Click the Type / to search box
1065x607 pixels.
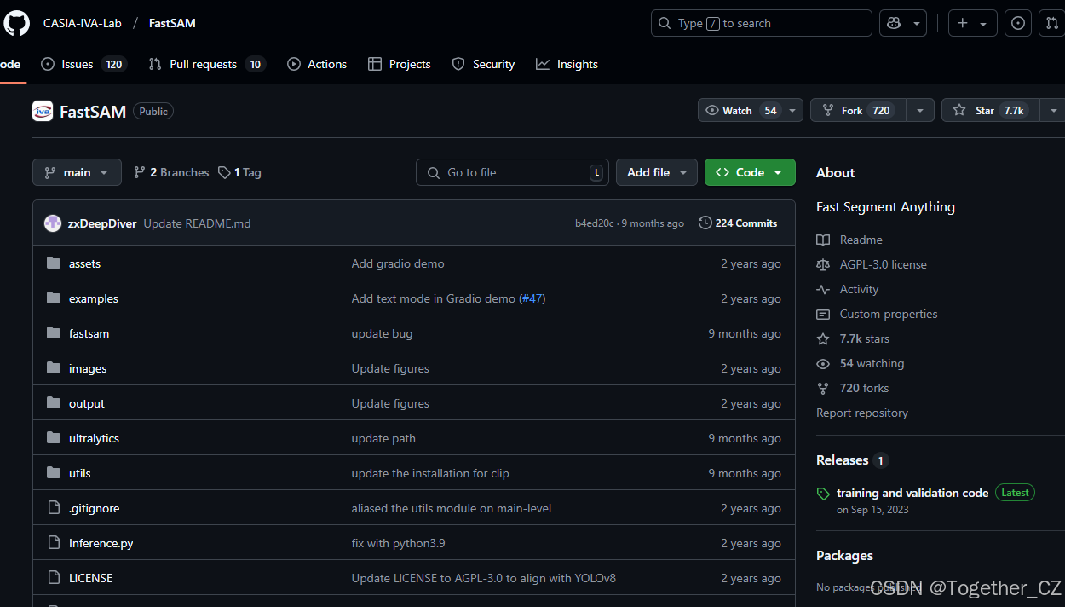[x=762, y=23]
